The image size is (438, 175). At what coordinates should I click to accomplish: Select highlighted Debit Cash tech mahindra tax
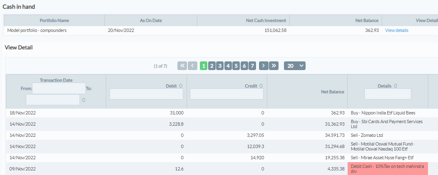pos(388,169)
